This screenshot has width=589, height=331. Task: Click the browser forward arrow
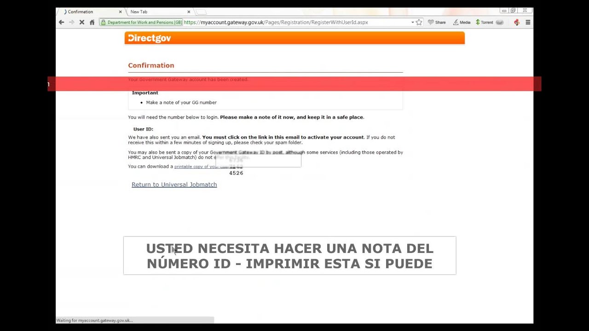pos(71,22)
